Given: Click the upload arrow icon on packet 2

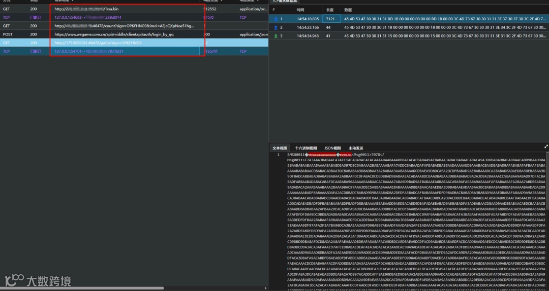Looking at the screenshot, I should [276, 27].
